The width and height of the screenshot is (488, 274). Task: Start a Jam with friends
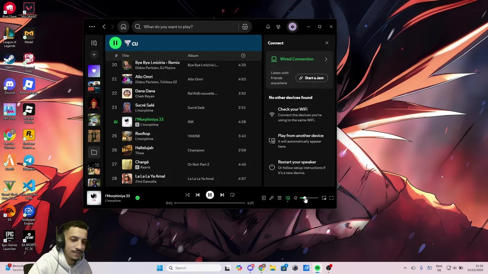pyautogui.click(x=311, y=78)
